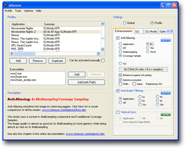185x148 pixels.
Task: Open the AAPres.htm help link
Action: pos(64,110)
